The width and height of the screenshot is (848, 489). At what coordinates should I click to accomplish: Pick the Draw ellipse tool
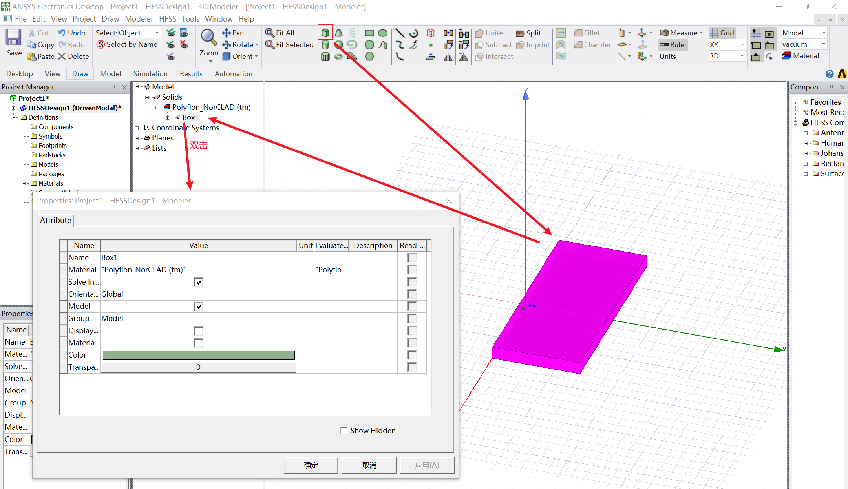point(383,33)
